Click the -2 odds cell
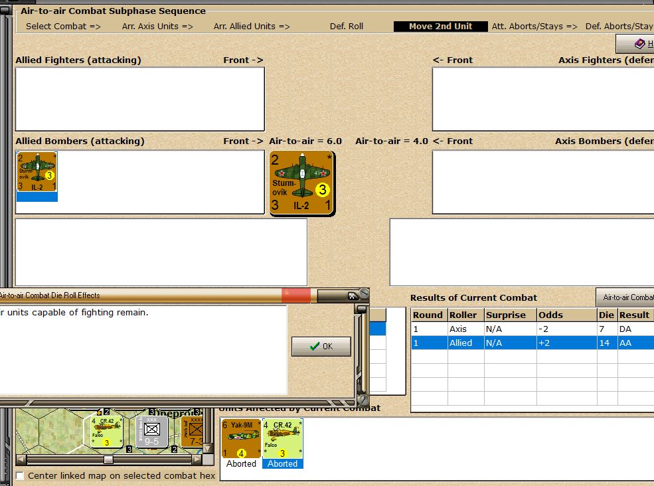The width and height of the screenshot is (654, 486). (566, 329)
